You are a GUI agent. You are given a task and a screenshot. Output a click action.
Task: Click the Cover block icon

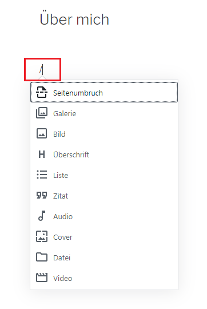point(42,236)
